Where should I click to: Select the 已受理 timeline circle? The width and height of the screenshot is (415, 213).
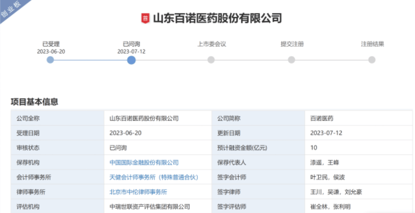50,60
